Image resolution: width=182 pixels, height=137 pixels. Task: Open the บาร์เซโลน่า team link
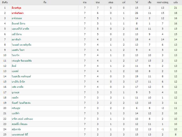click(18, 13)
